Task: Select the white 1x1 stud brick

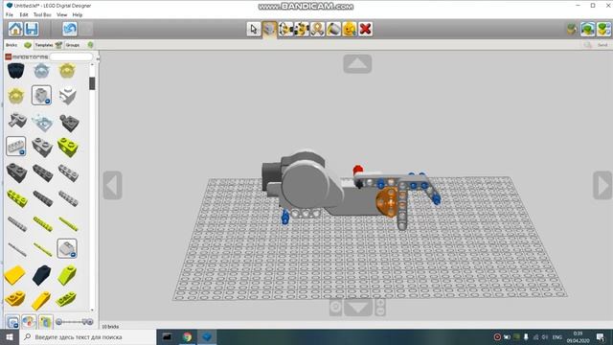Action: [x=67, y=96]
